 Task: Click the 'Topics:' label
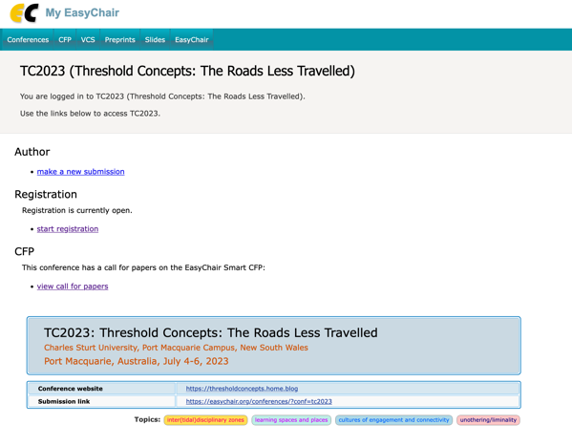click(147, 419)
